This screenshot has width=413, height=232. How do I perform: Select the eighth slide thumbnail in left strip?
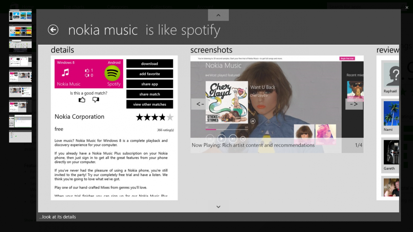(20, 121)
